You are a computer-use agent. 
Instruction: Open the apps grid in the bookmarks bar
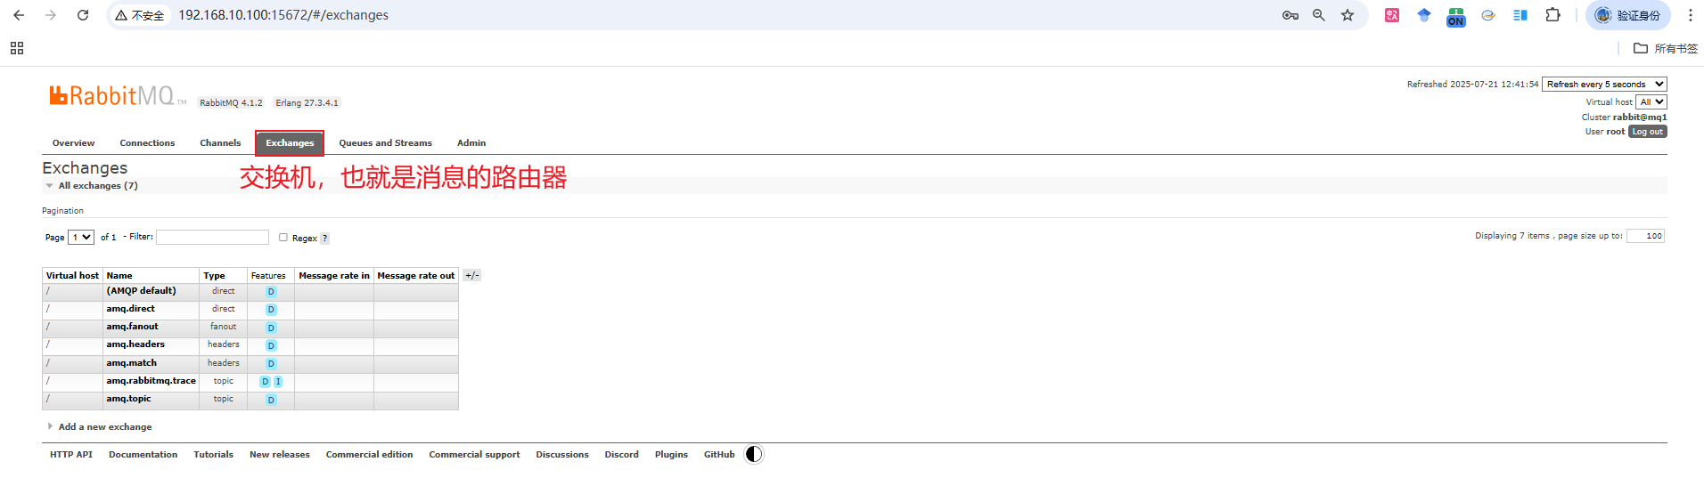click(17, 48)
